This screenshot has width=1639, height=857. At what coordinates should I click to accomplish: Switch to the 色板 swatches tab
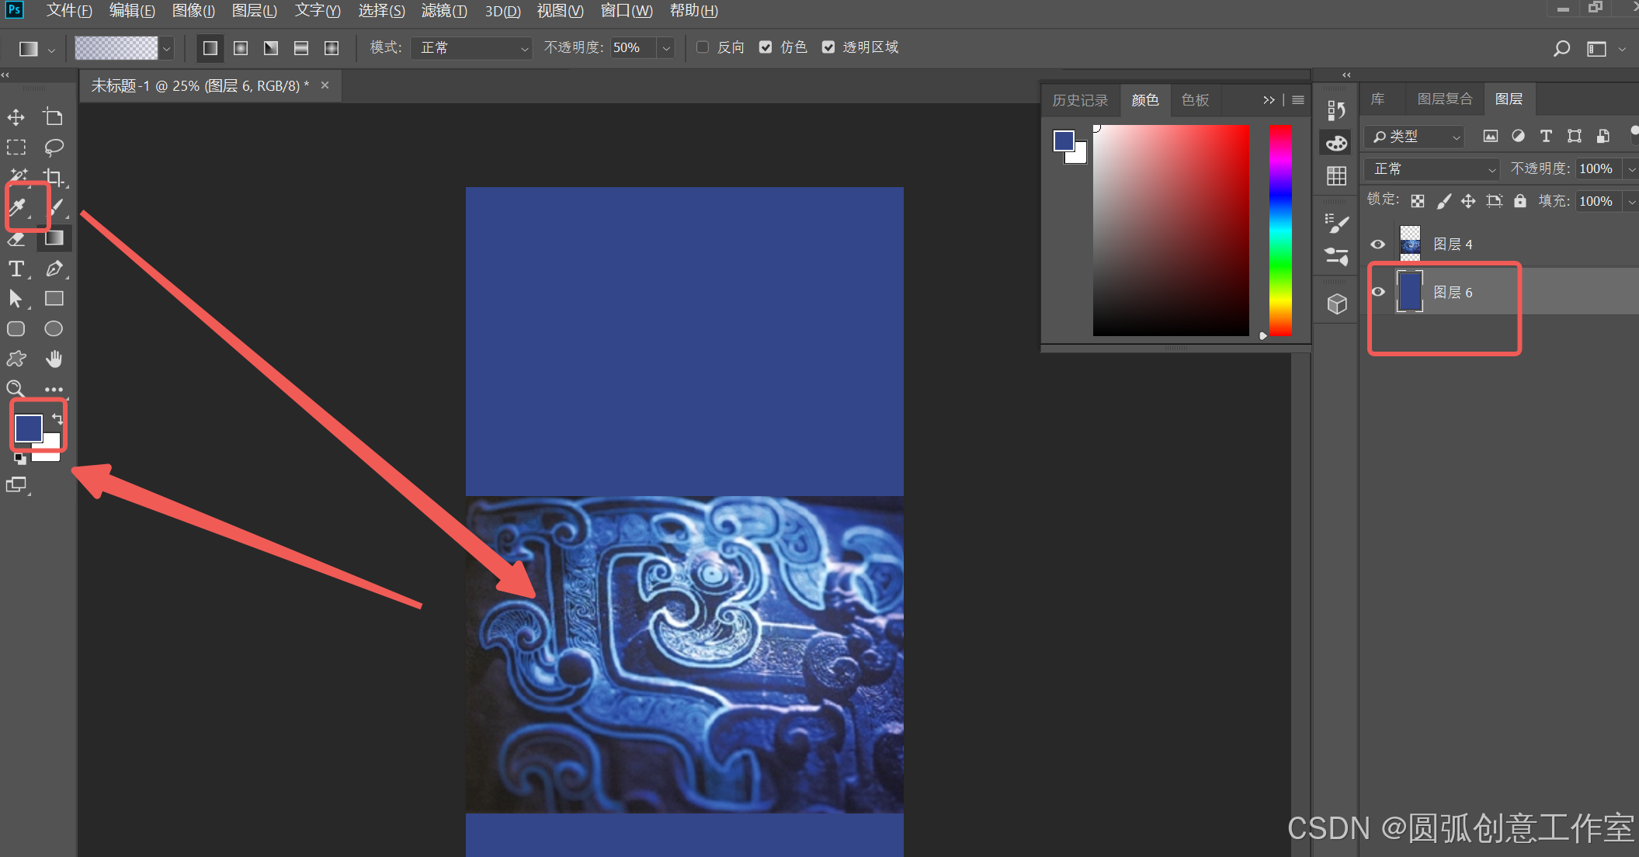click(x=1195, y=100)
